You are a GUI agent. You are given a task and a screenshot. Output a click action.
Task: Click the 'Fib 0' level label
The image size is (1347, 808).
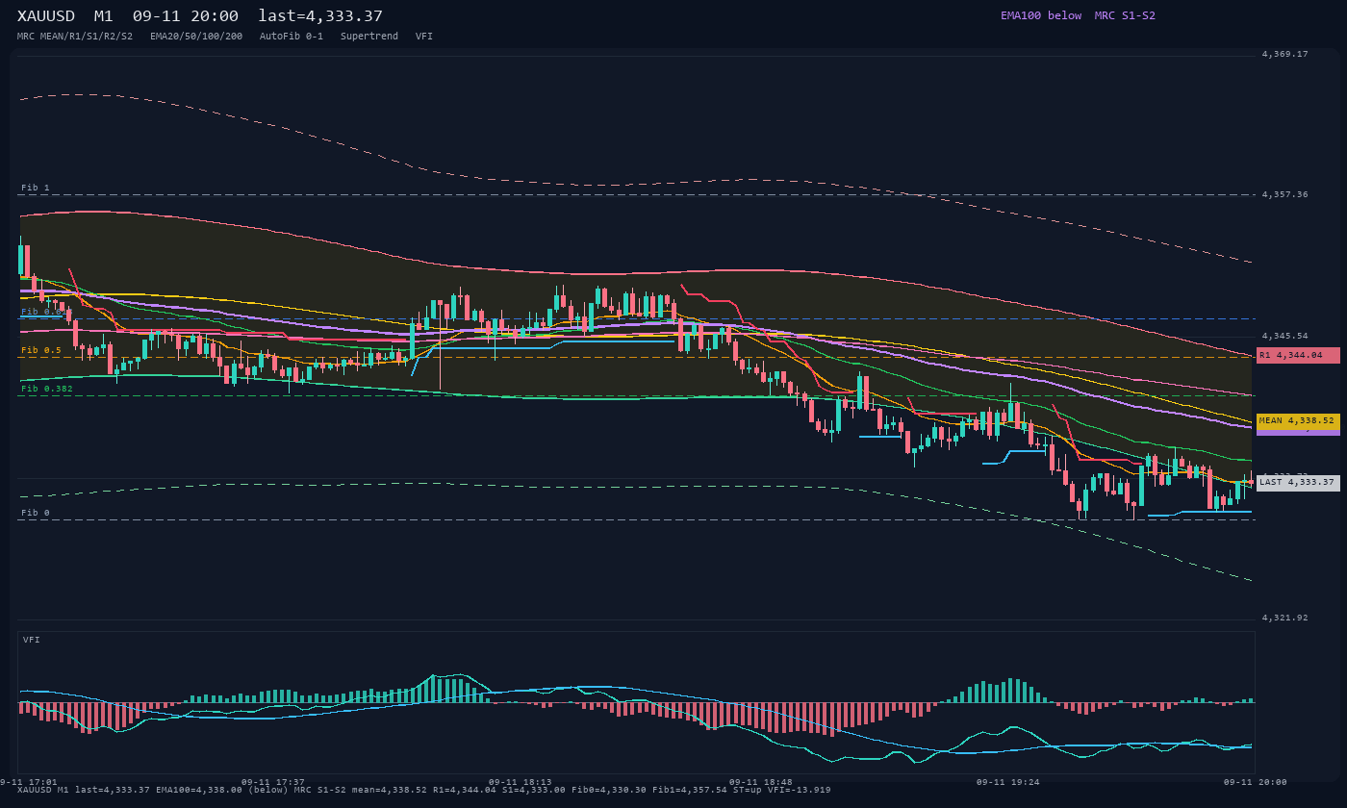tap(36, 513)
